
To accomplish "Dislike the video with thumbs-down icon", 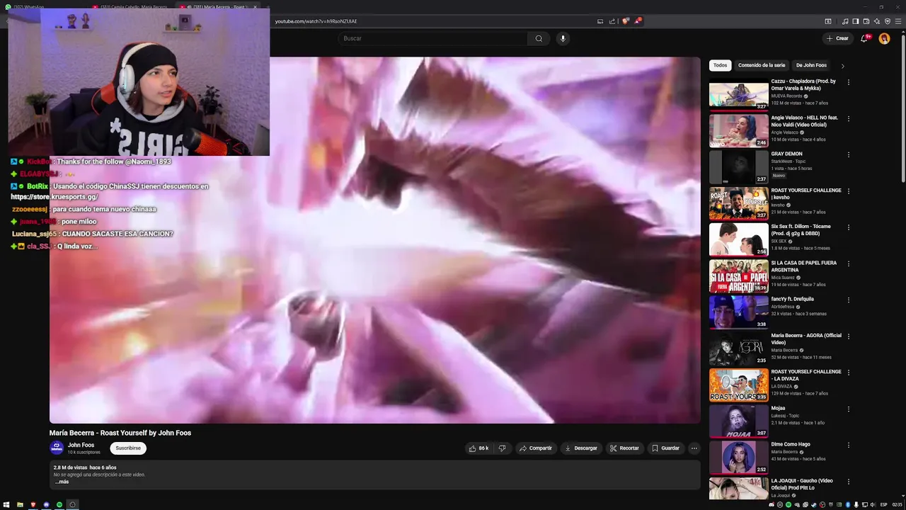I will click(502, 448).
